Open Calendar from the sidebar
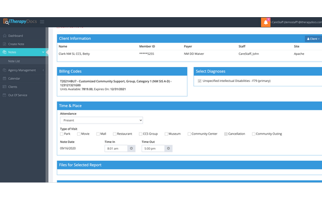Image resolution: width=322 pixels, height=200 pixels. tap(14, 78)
